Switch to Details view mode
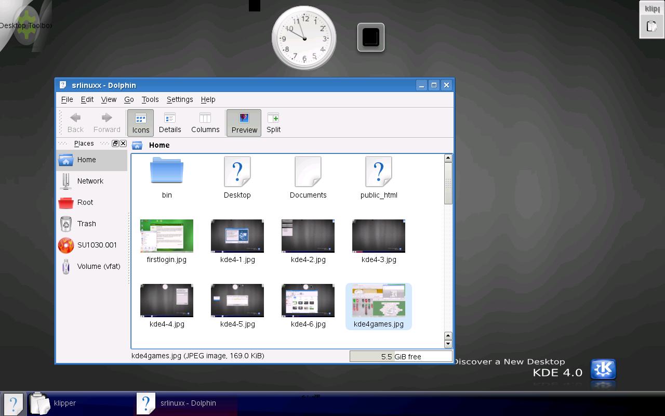665x416 pixels. [170, 123]
